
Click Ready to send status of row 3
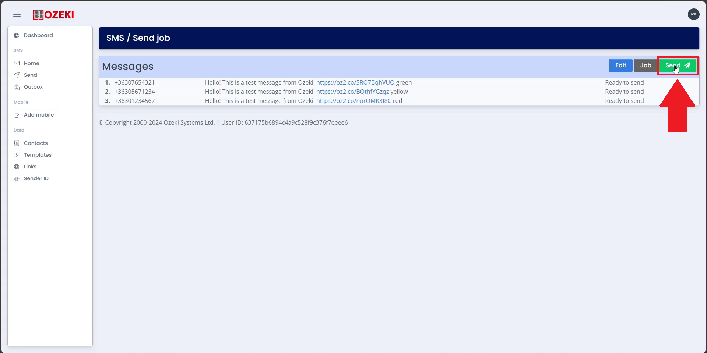coord(625,101)
